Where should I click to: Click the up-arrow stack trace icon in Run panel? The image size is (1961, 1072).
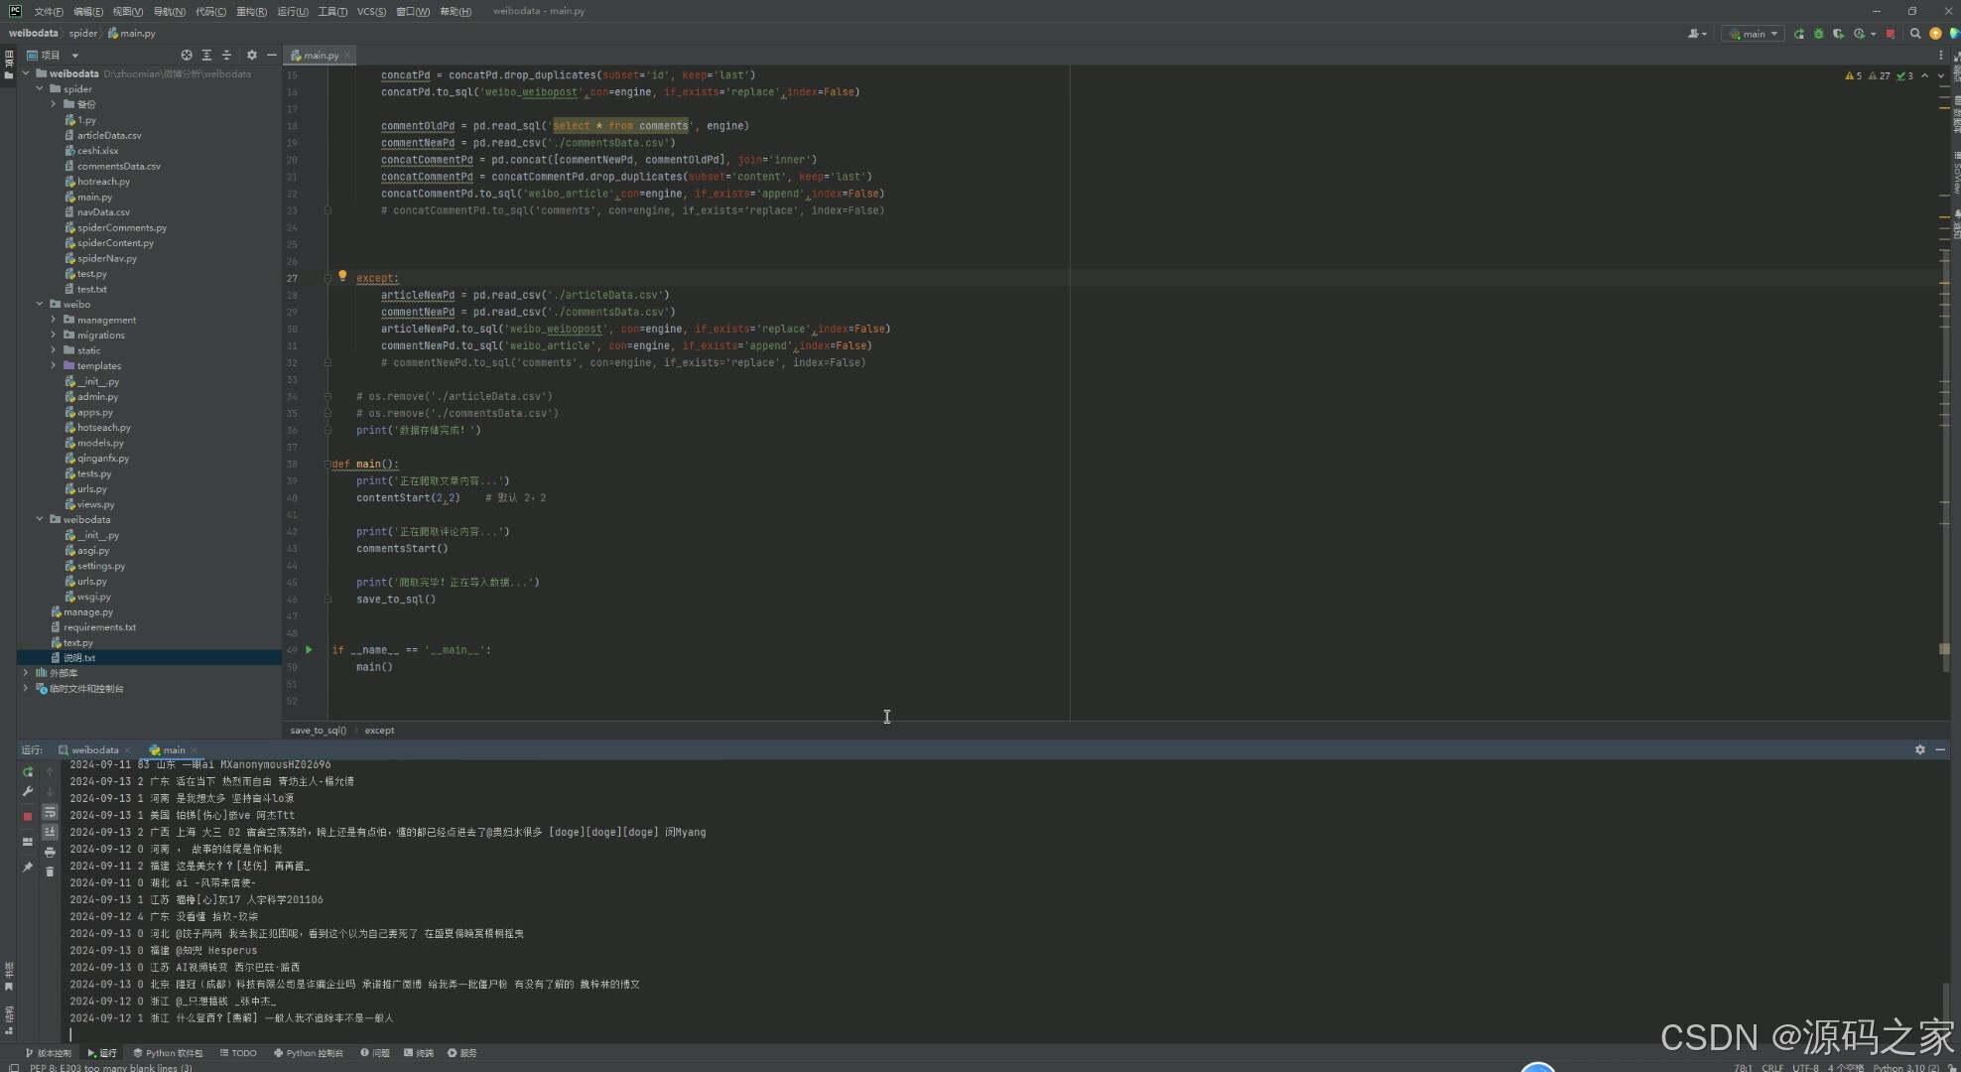pyautogui.click(x=50, y=772)
